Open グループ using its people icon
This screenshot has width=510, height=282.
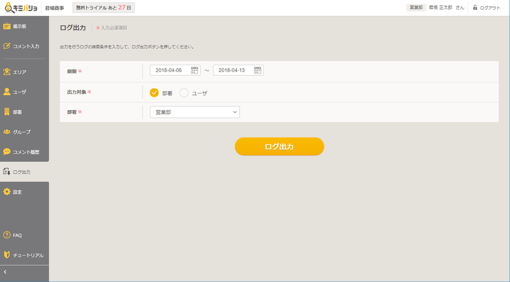(x=7, y=132)
